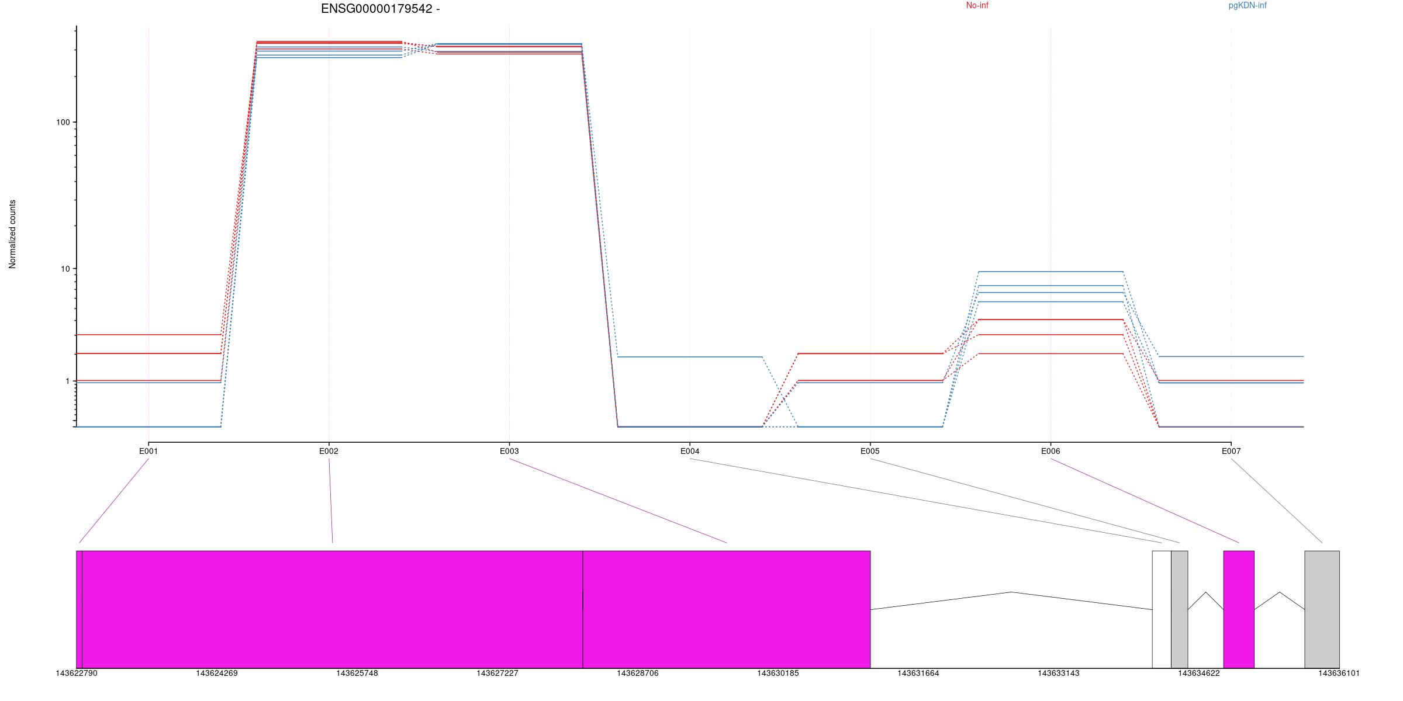This screenshot has width=1403, height=701.
Task: Click the E006 exon label
Action: [1050, 451]
